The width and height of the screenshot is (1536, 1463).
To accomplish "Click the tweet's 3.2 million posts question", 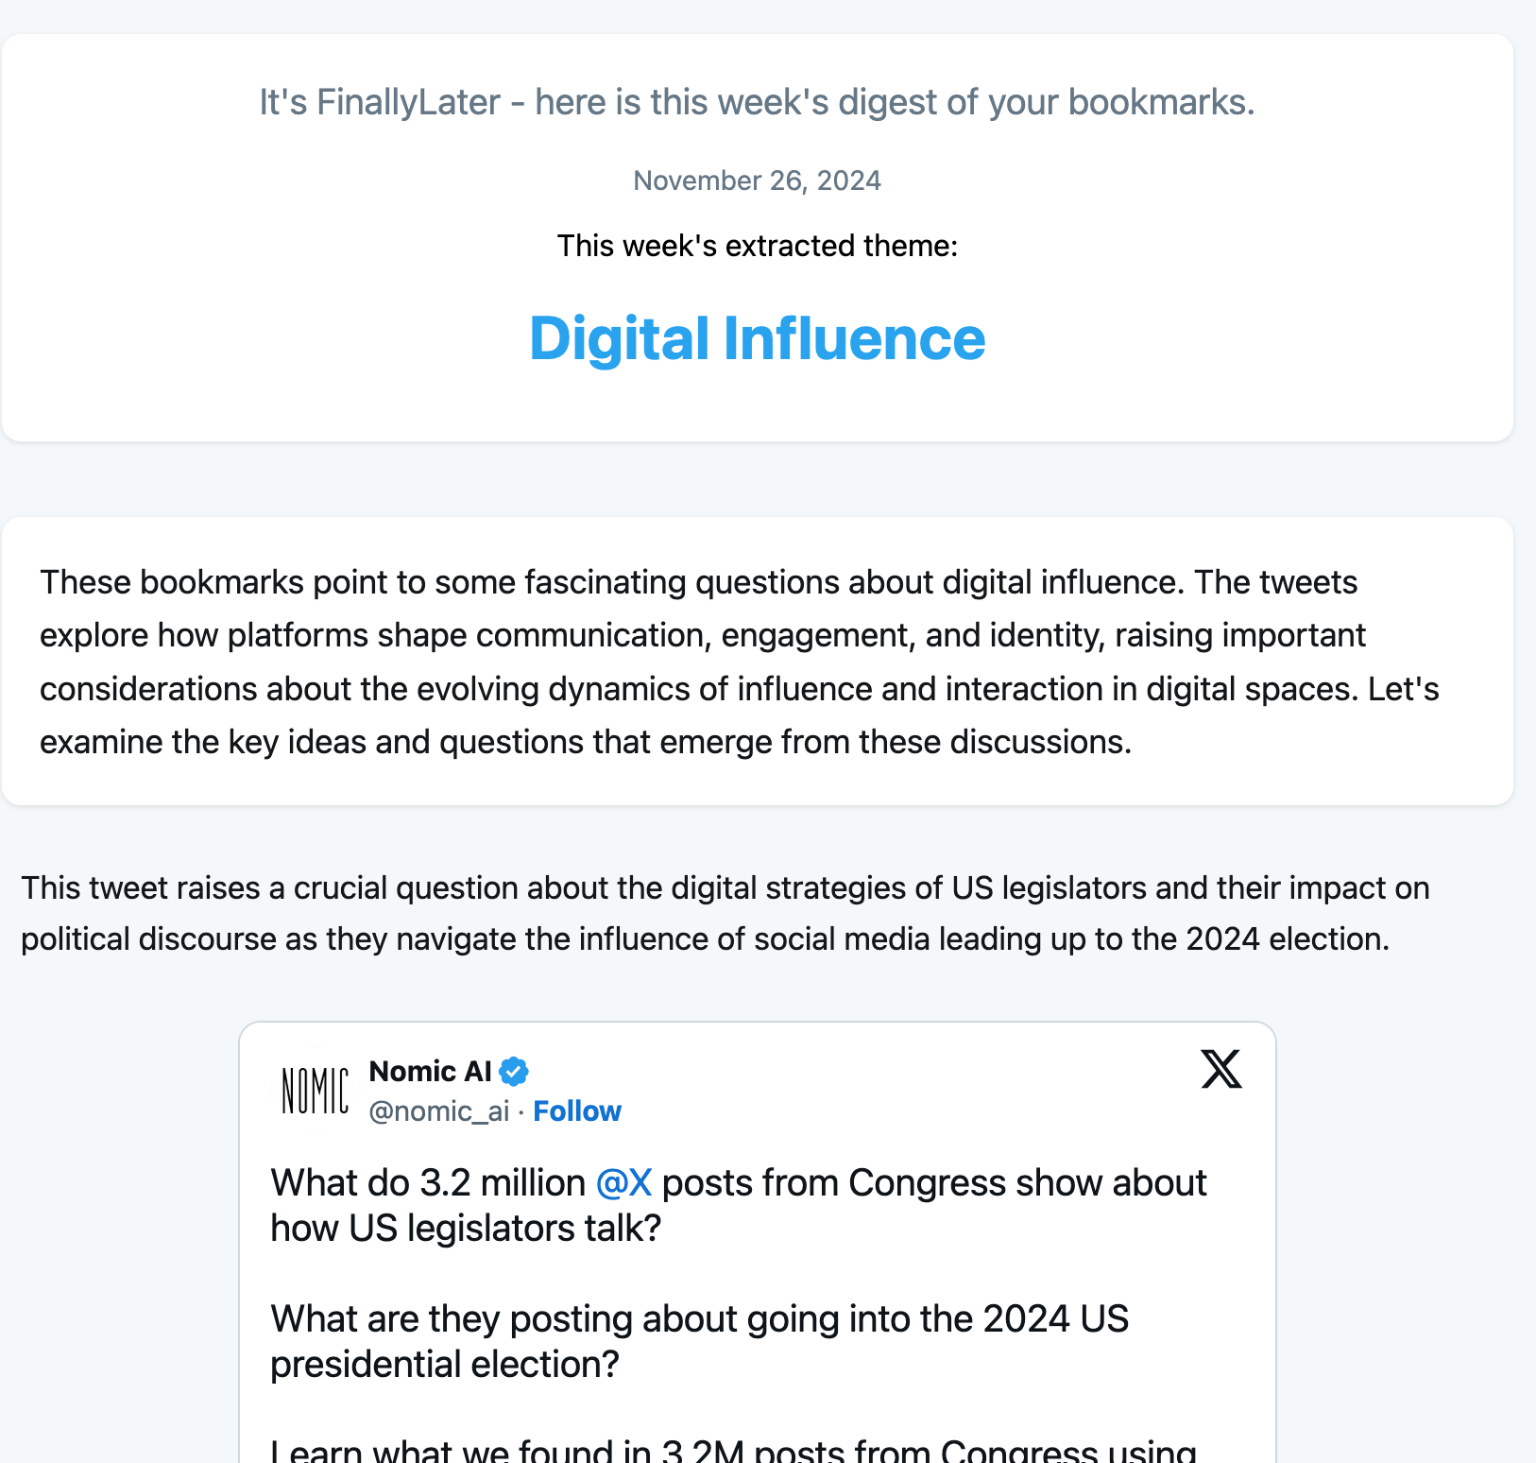I will click(739, 1205).
